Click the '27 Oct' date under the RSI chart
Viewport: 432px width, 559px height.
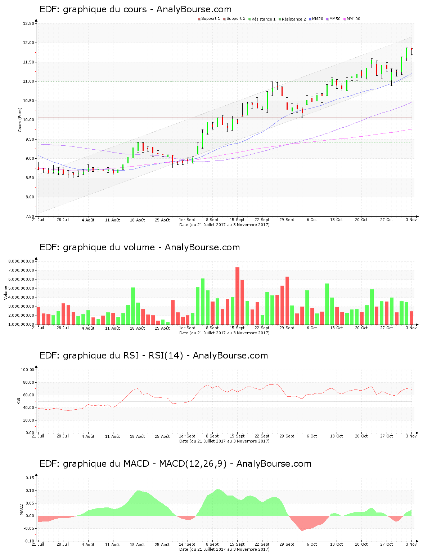[387, 436]
